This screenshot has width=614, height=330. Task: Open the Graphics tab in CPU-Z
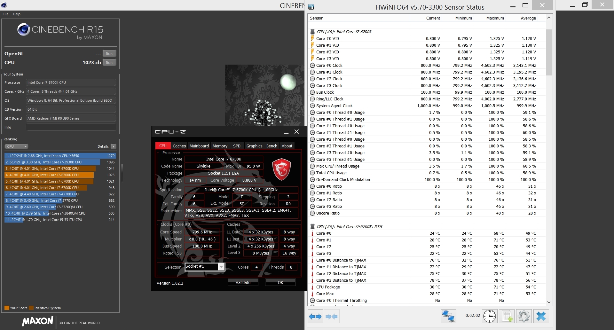[x=254, y=146]
